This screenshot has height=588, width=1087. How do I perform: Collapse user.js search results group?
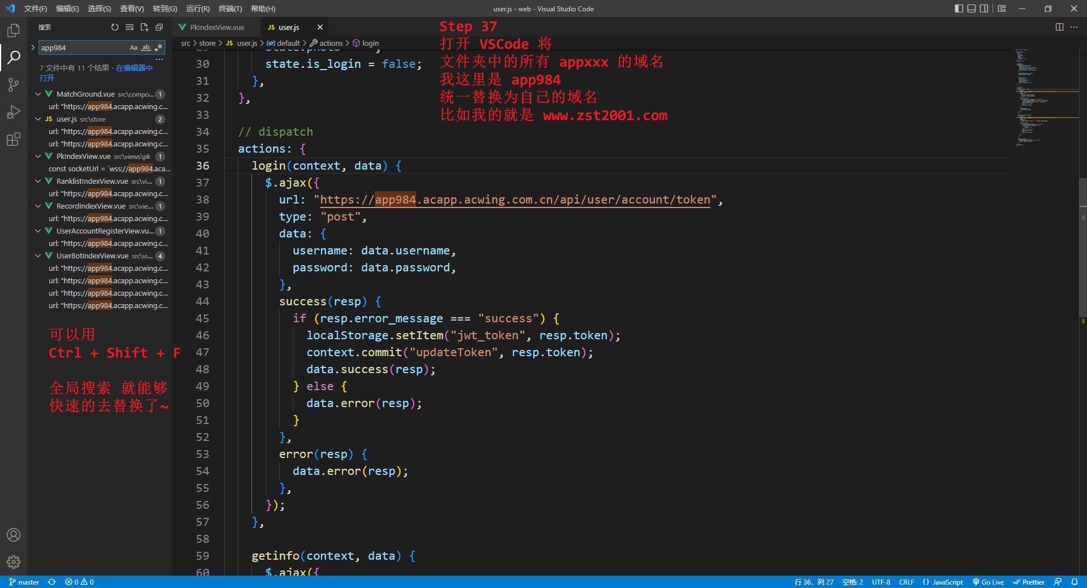tap(38, 119)
